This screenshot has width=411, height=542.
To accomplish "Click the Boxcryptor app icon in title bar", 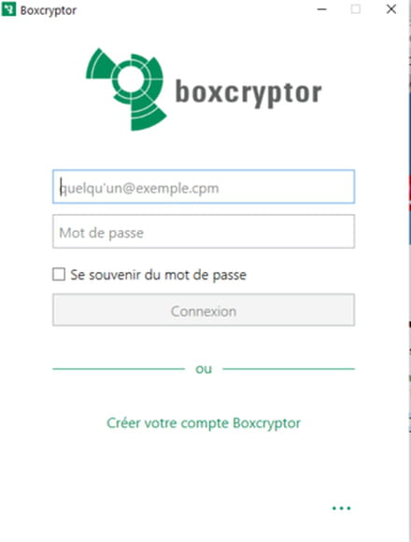I will pos(8,9).
